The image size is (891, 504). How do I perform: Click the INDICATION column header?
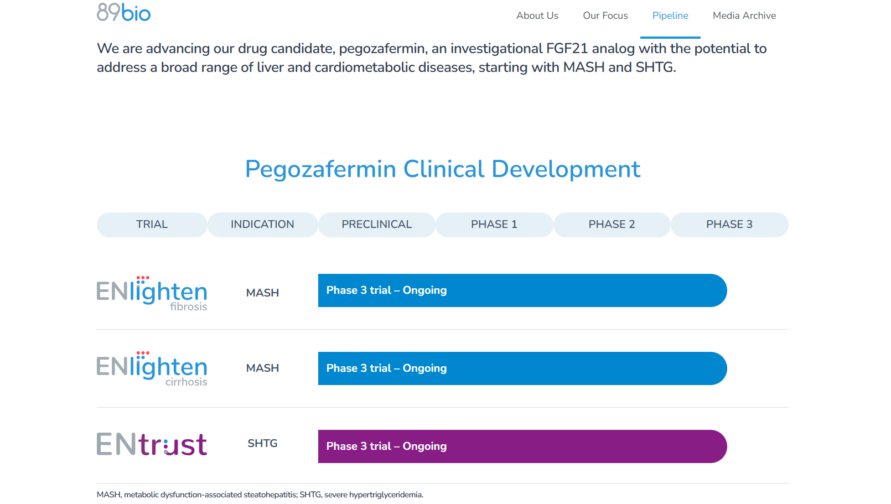262,225
